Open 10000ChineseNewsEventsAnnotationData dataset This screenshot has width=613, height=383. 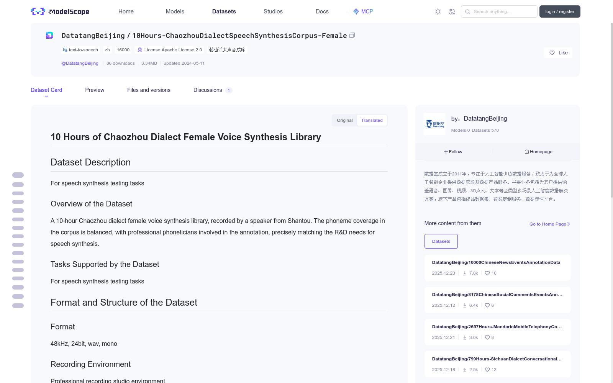tap(496, 262)
